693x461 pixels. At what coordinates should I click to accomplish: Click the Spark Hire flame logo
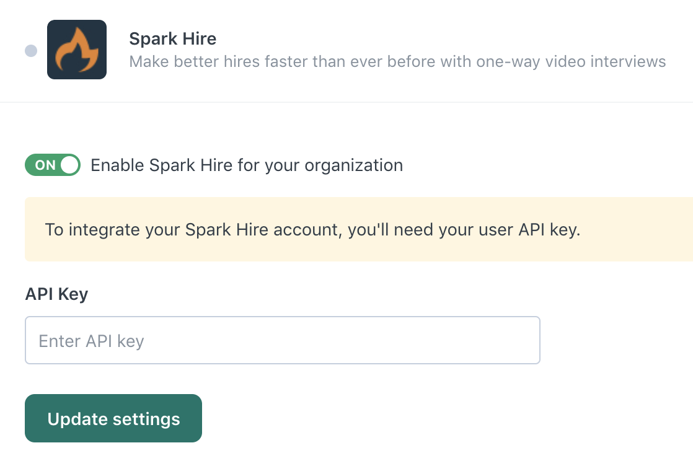coord(77,50)
